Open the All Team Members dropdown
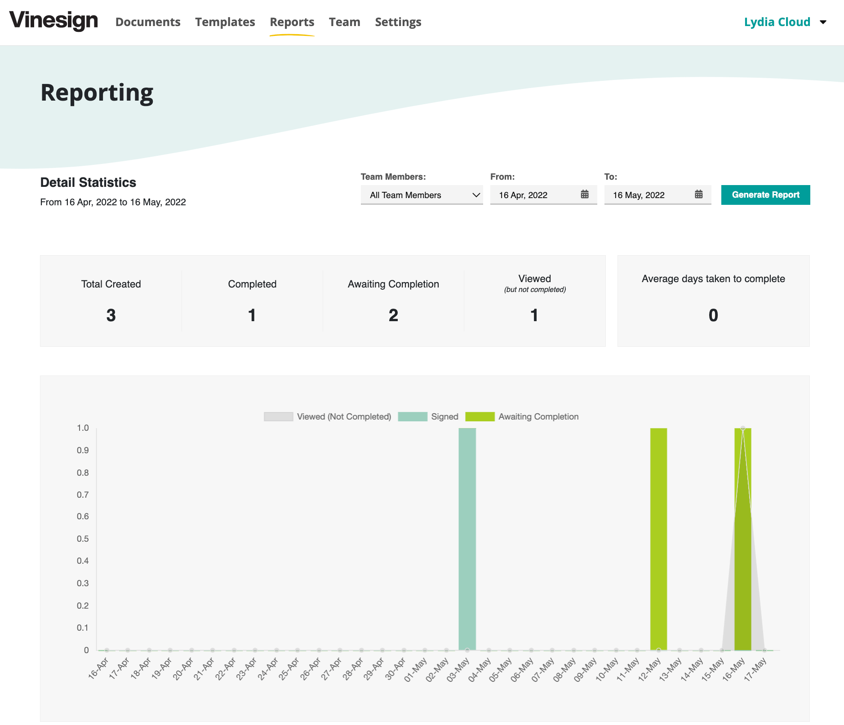Viewport: 844px width, 725px height. point(422,195)
